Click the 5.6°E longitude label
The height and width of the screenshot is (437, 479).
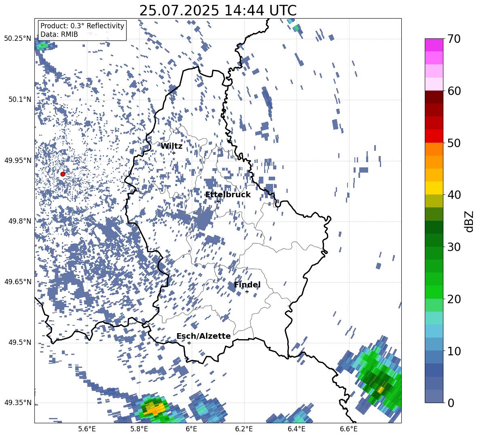87,429
